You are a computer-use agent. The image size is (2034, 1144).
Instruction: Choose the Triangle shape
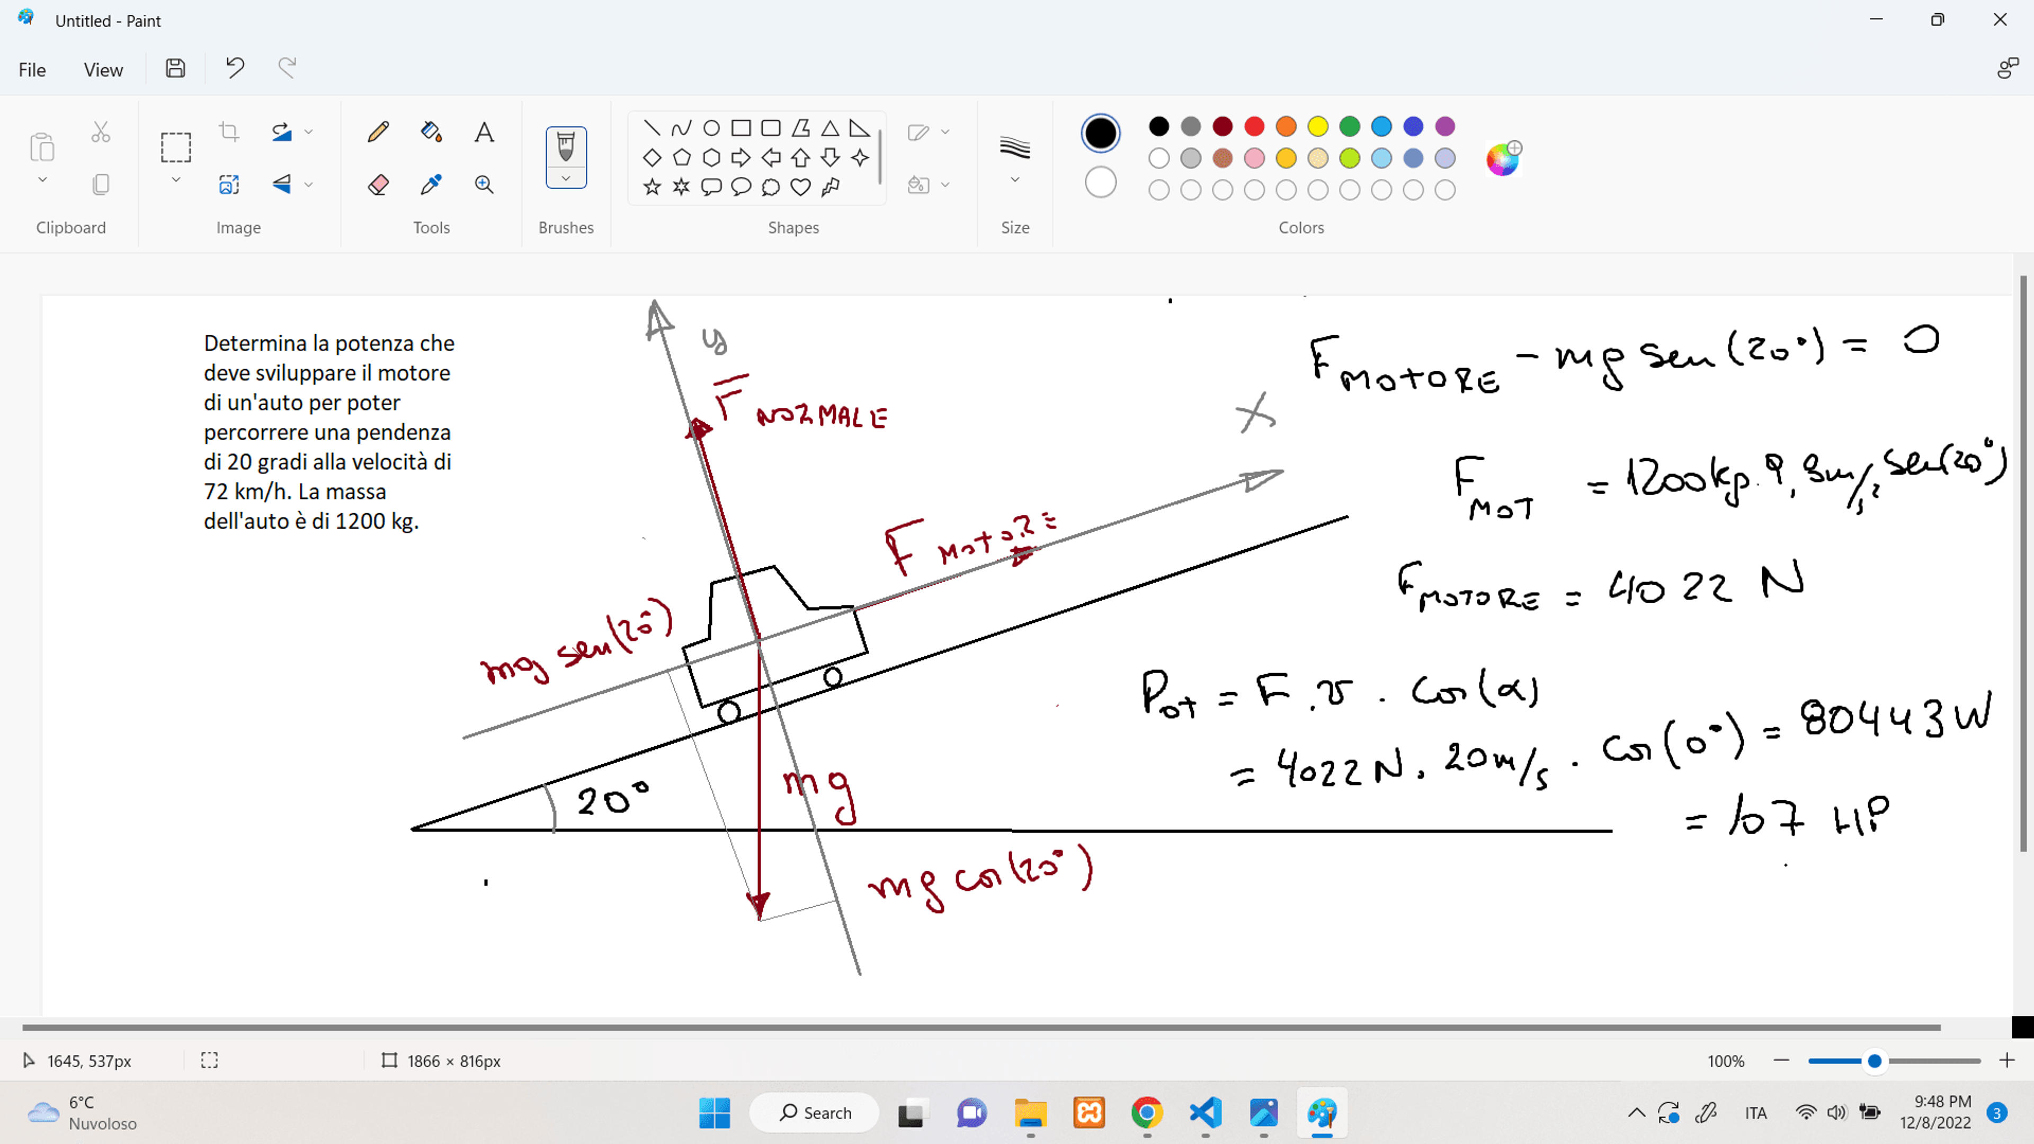click(830, 127)
